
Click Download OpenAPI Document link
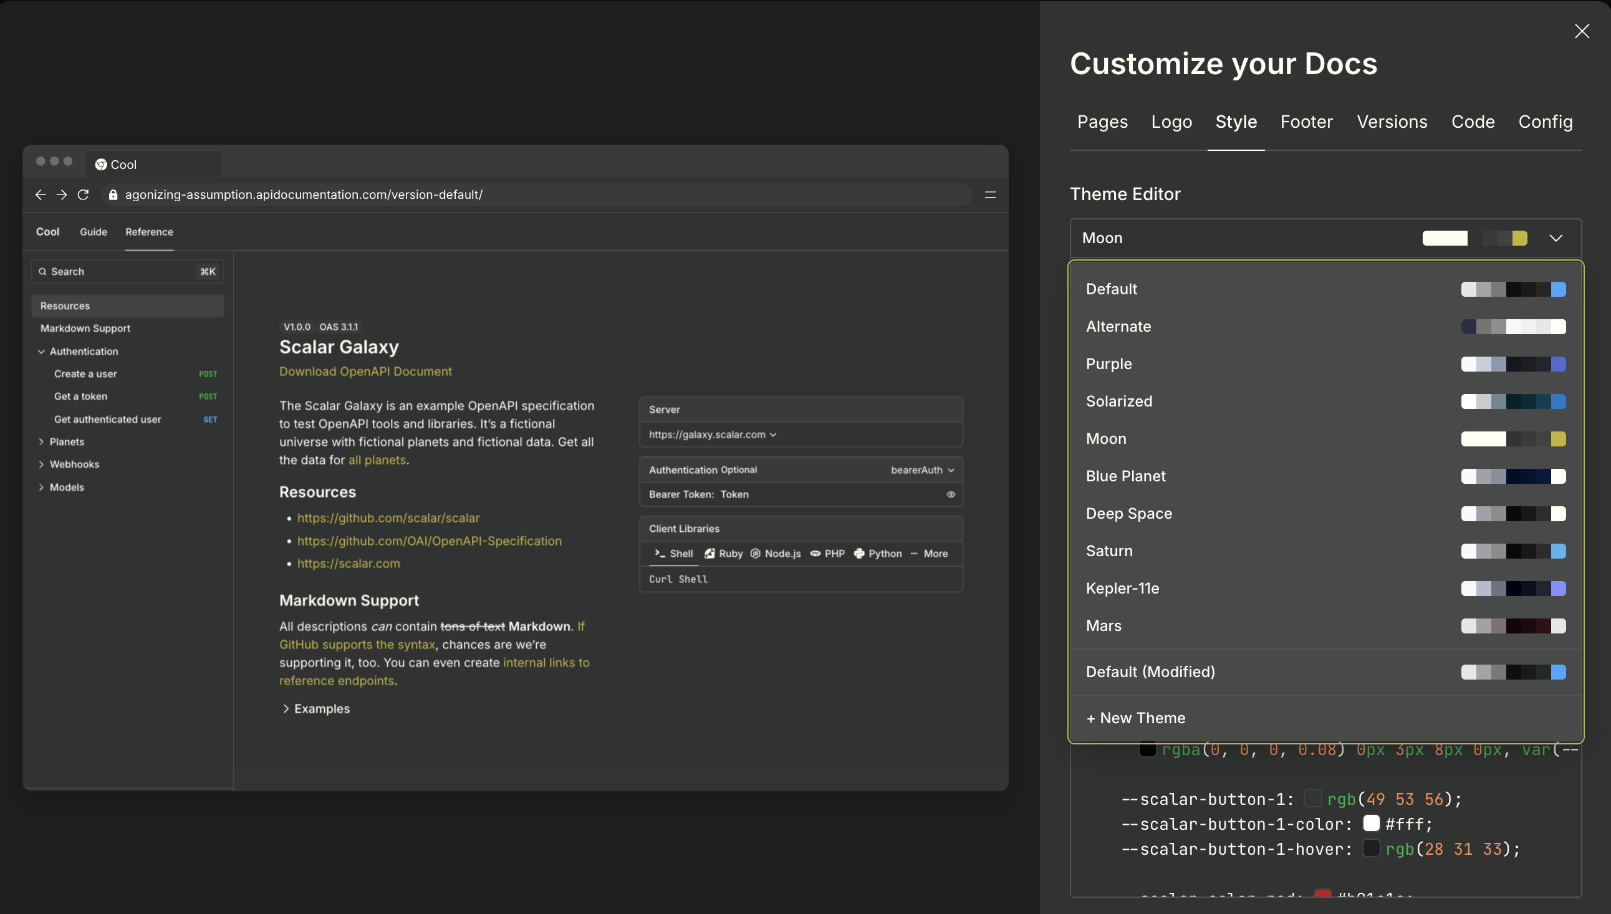pos(365,371)
